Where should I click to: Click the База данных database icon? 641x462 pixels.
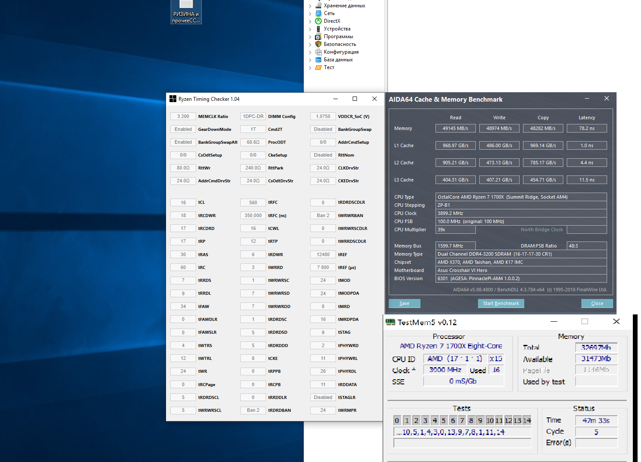click(318, 60)
